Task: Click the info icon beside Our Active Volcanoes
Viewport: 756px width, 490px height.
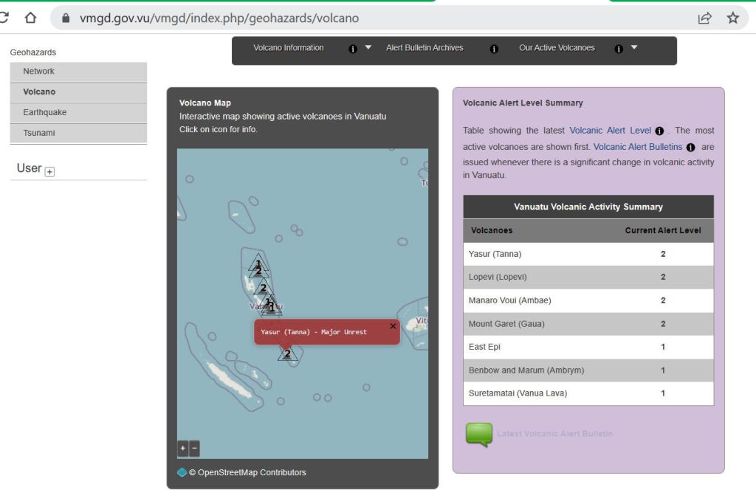Action: (x=619, y=49)
